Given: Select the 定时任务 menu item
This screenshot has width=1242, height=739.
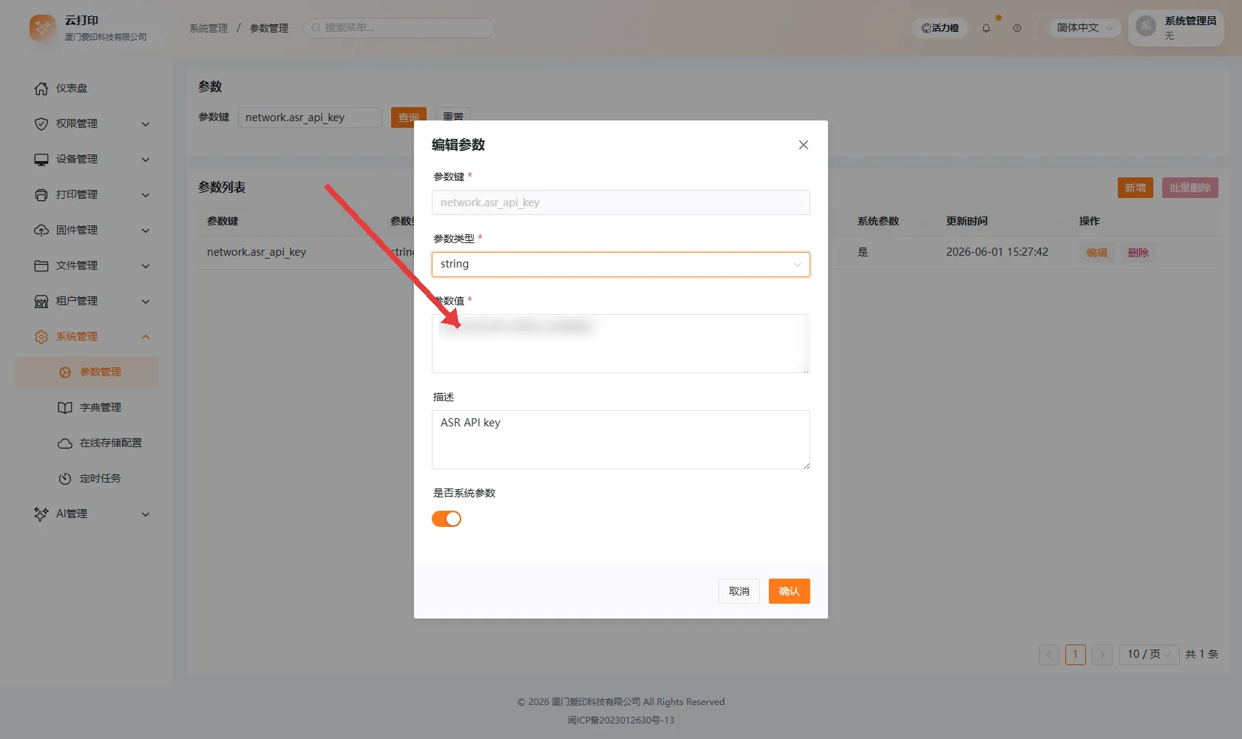Looking at the screenshot, I should coord(87,479).
